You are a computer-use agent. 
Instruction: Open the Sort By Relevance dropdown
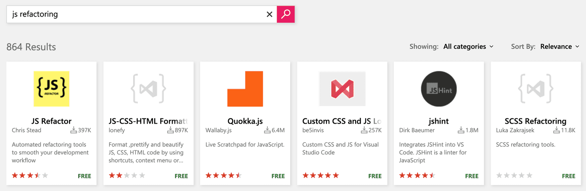[560, 47]
